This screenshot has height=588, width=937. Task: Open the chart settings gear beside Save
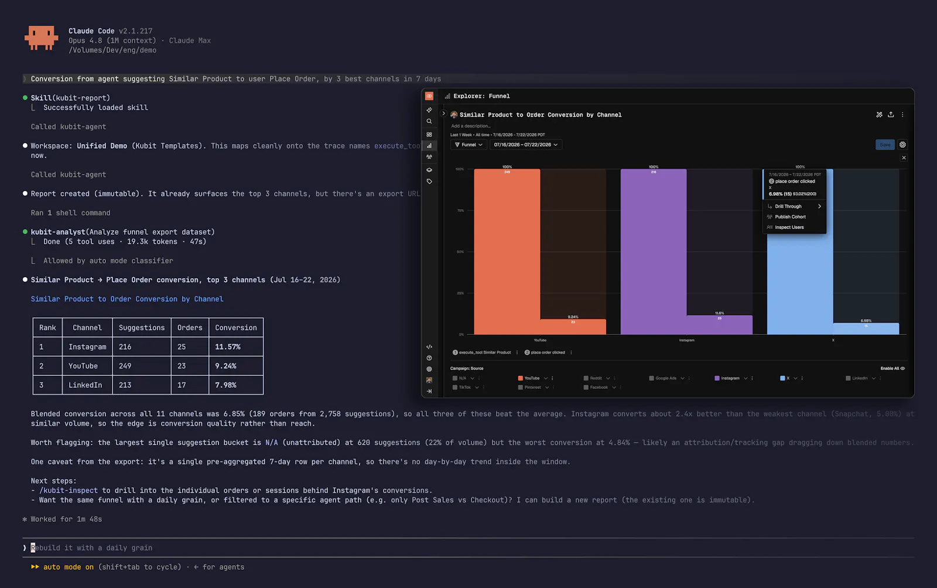(902, 145)
